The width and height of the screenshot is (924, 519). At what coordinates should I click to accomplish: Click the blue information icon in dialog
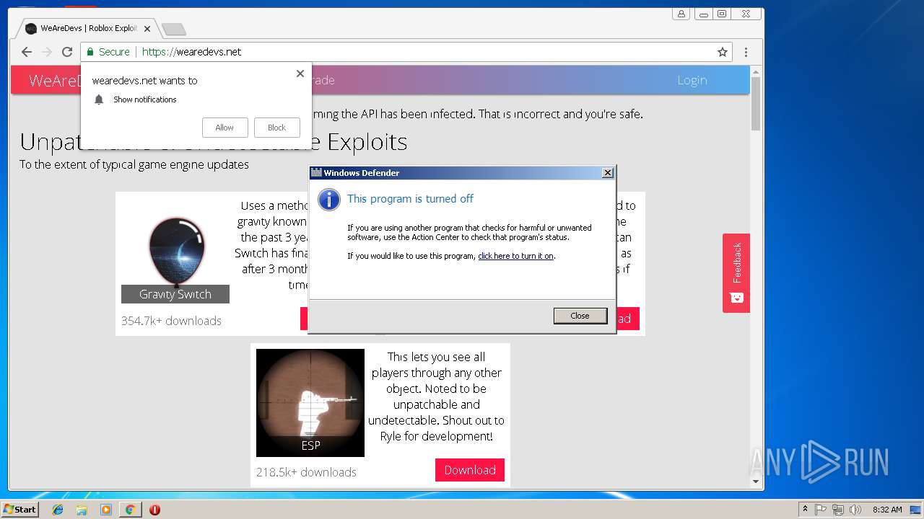pos(329,200)
